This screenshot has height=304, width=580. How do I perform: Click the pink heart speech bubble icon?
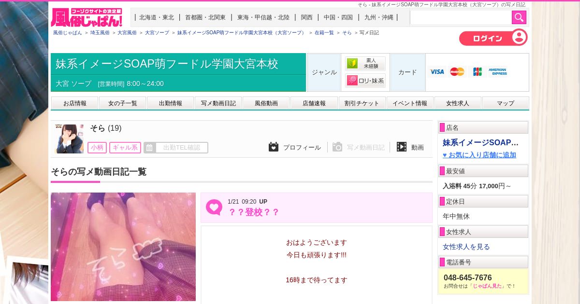(214, 207)
